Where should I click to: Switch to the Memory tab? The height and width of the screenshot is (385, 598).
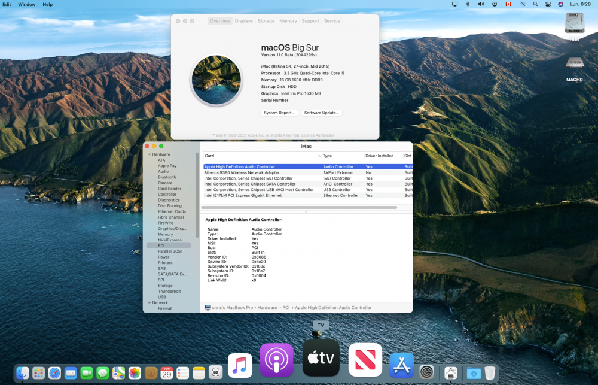pos(288,21)
